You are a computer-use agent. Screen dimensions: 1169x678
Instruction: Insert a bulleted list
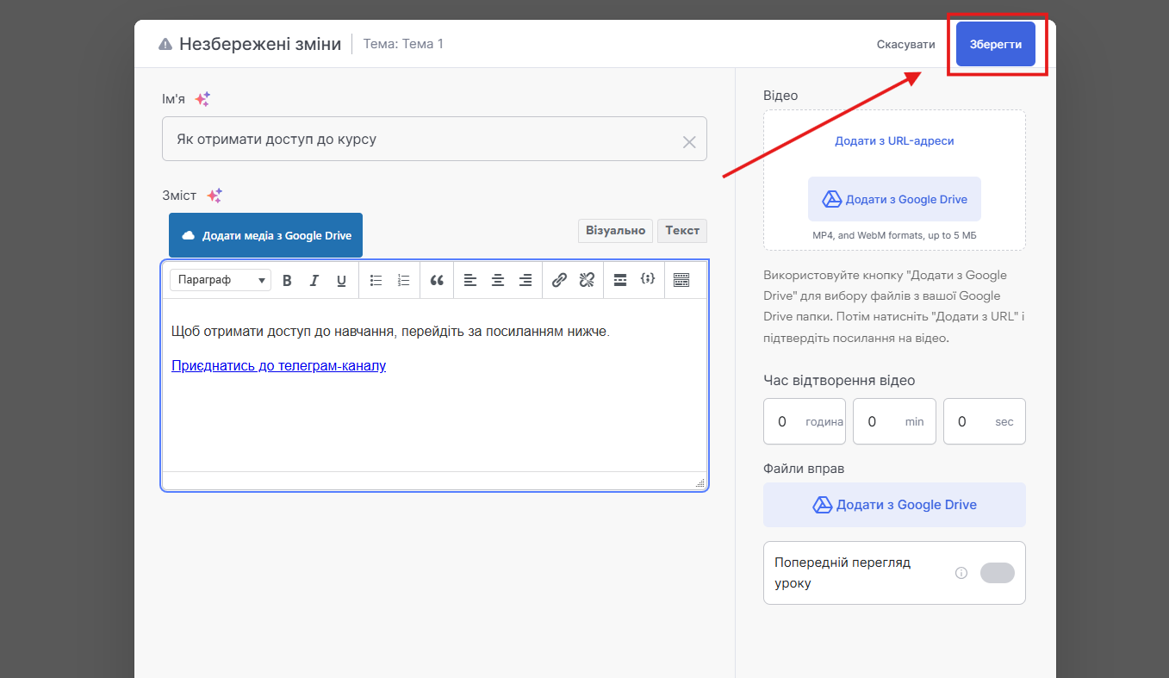pos(376,280)
